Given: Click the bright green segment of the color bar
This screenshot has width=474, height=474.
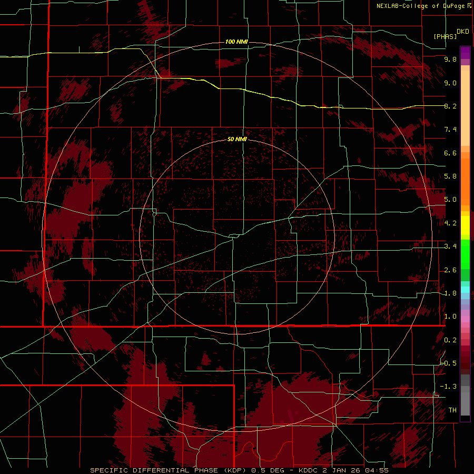Looking at the screenshot, I should tap(465, 254).
